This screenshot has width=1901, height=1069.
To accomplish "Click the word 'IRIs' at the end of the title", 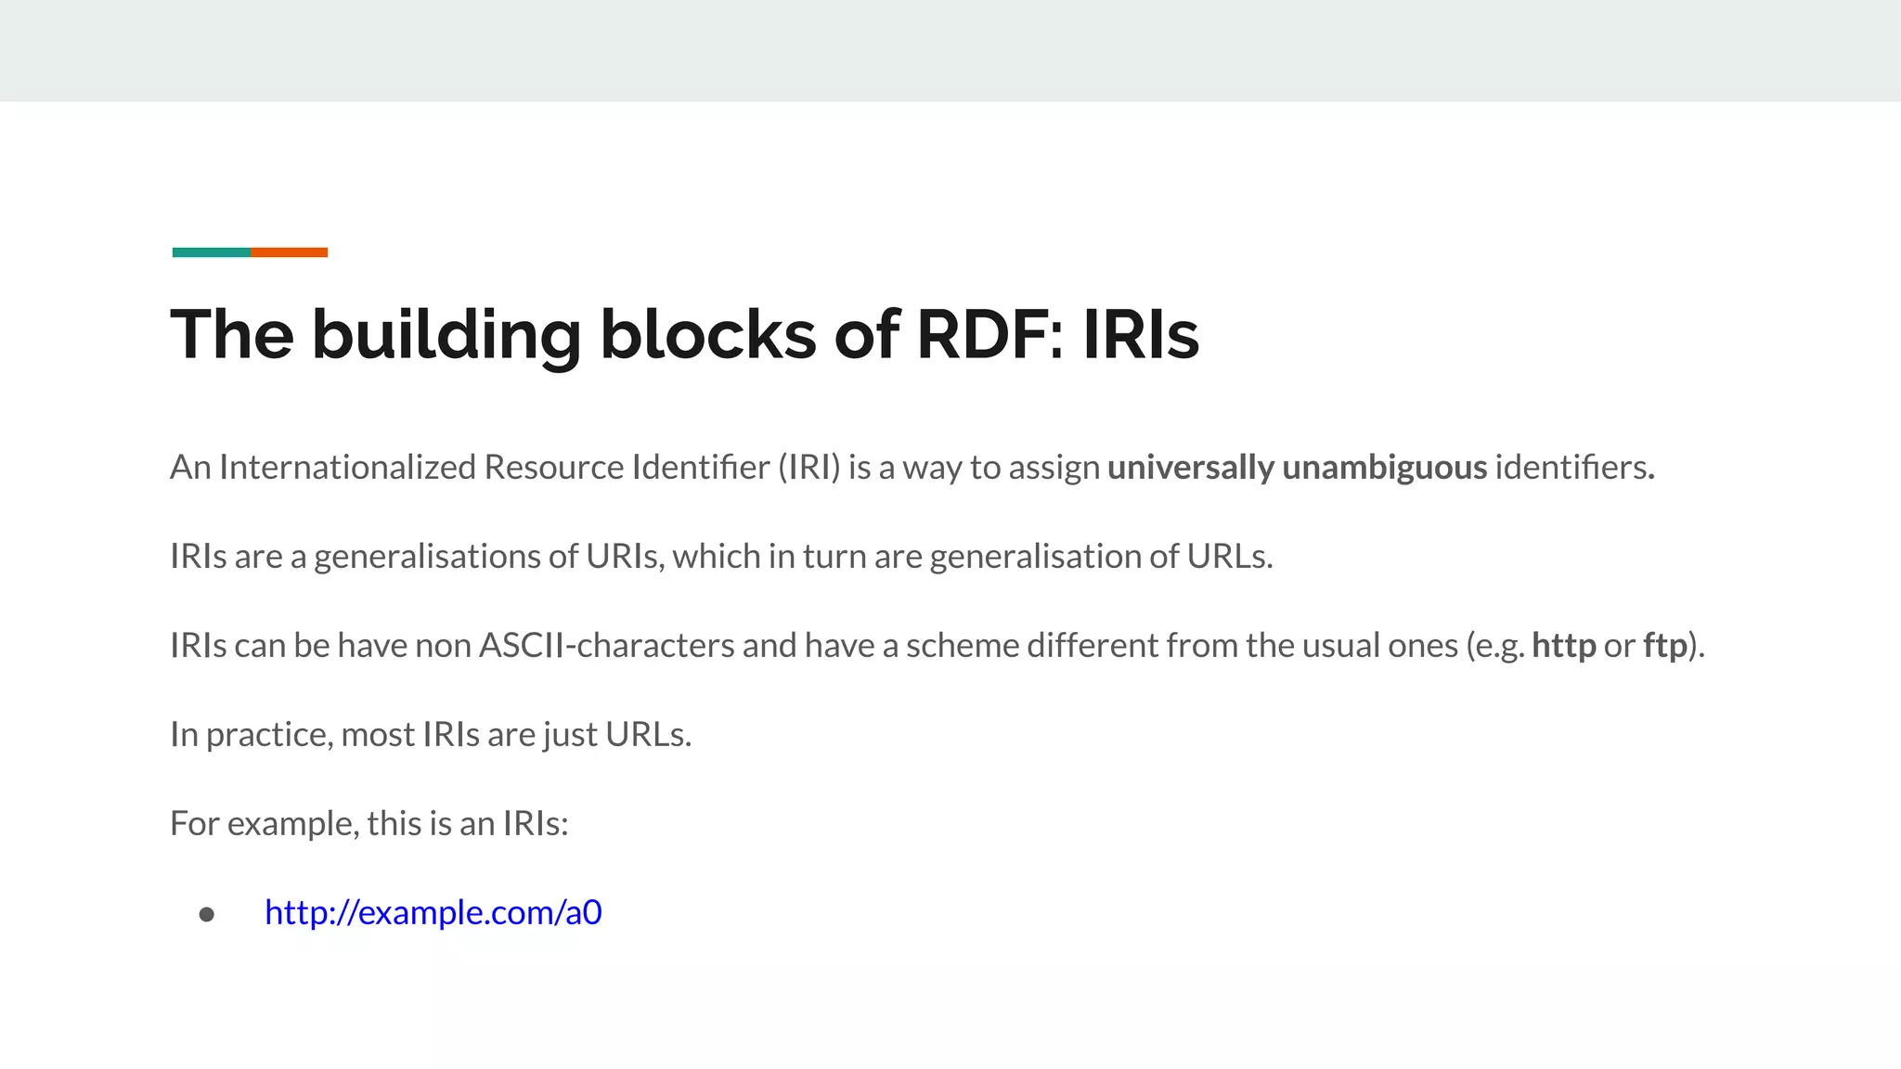I will [1141, 335].
